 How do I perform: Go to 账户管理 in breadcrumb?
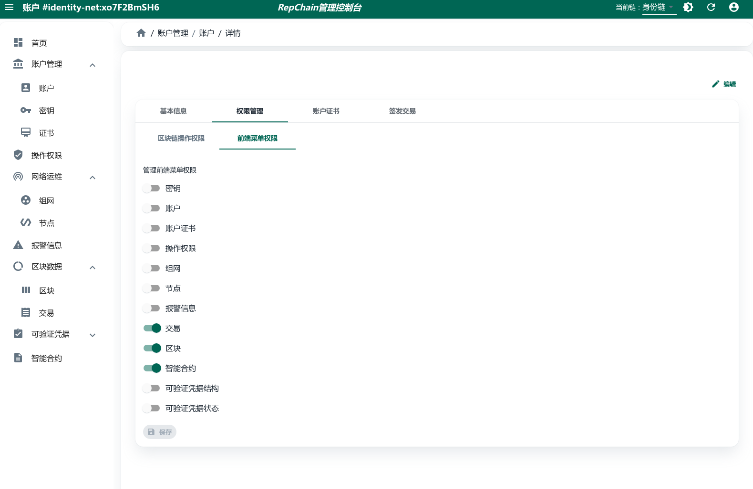click(173, 33)
